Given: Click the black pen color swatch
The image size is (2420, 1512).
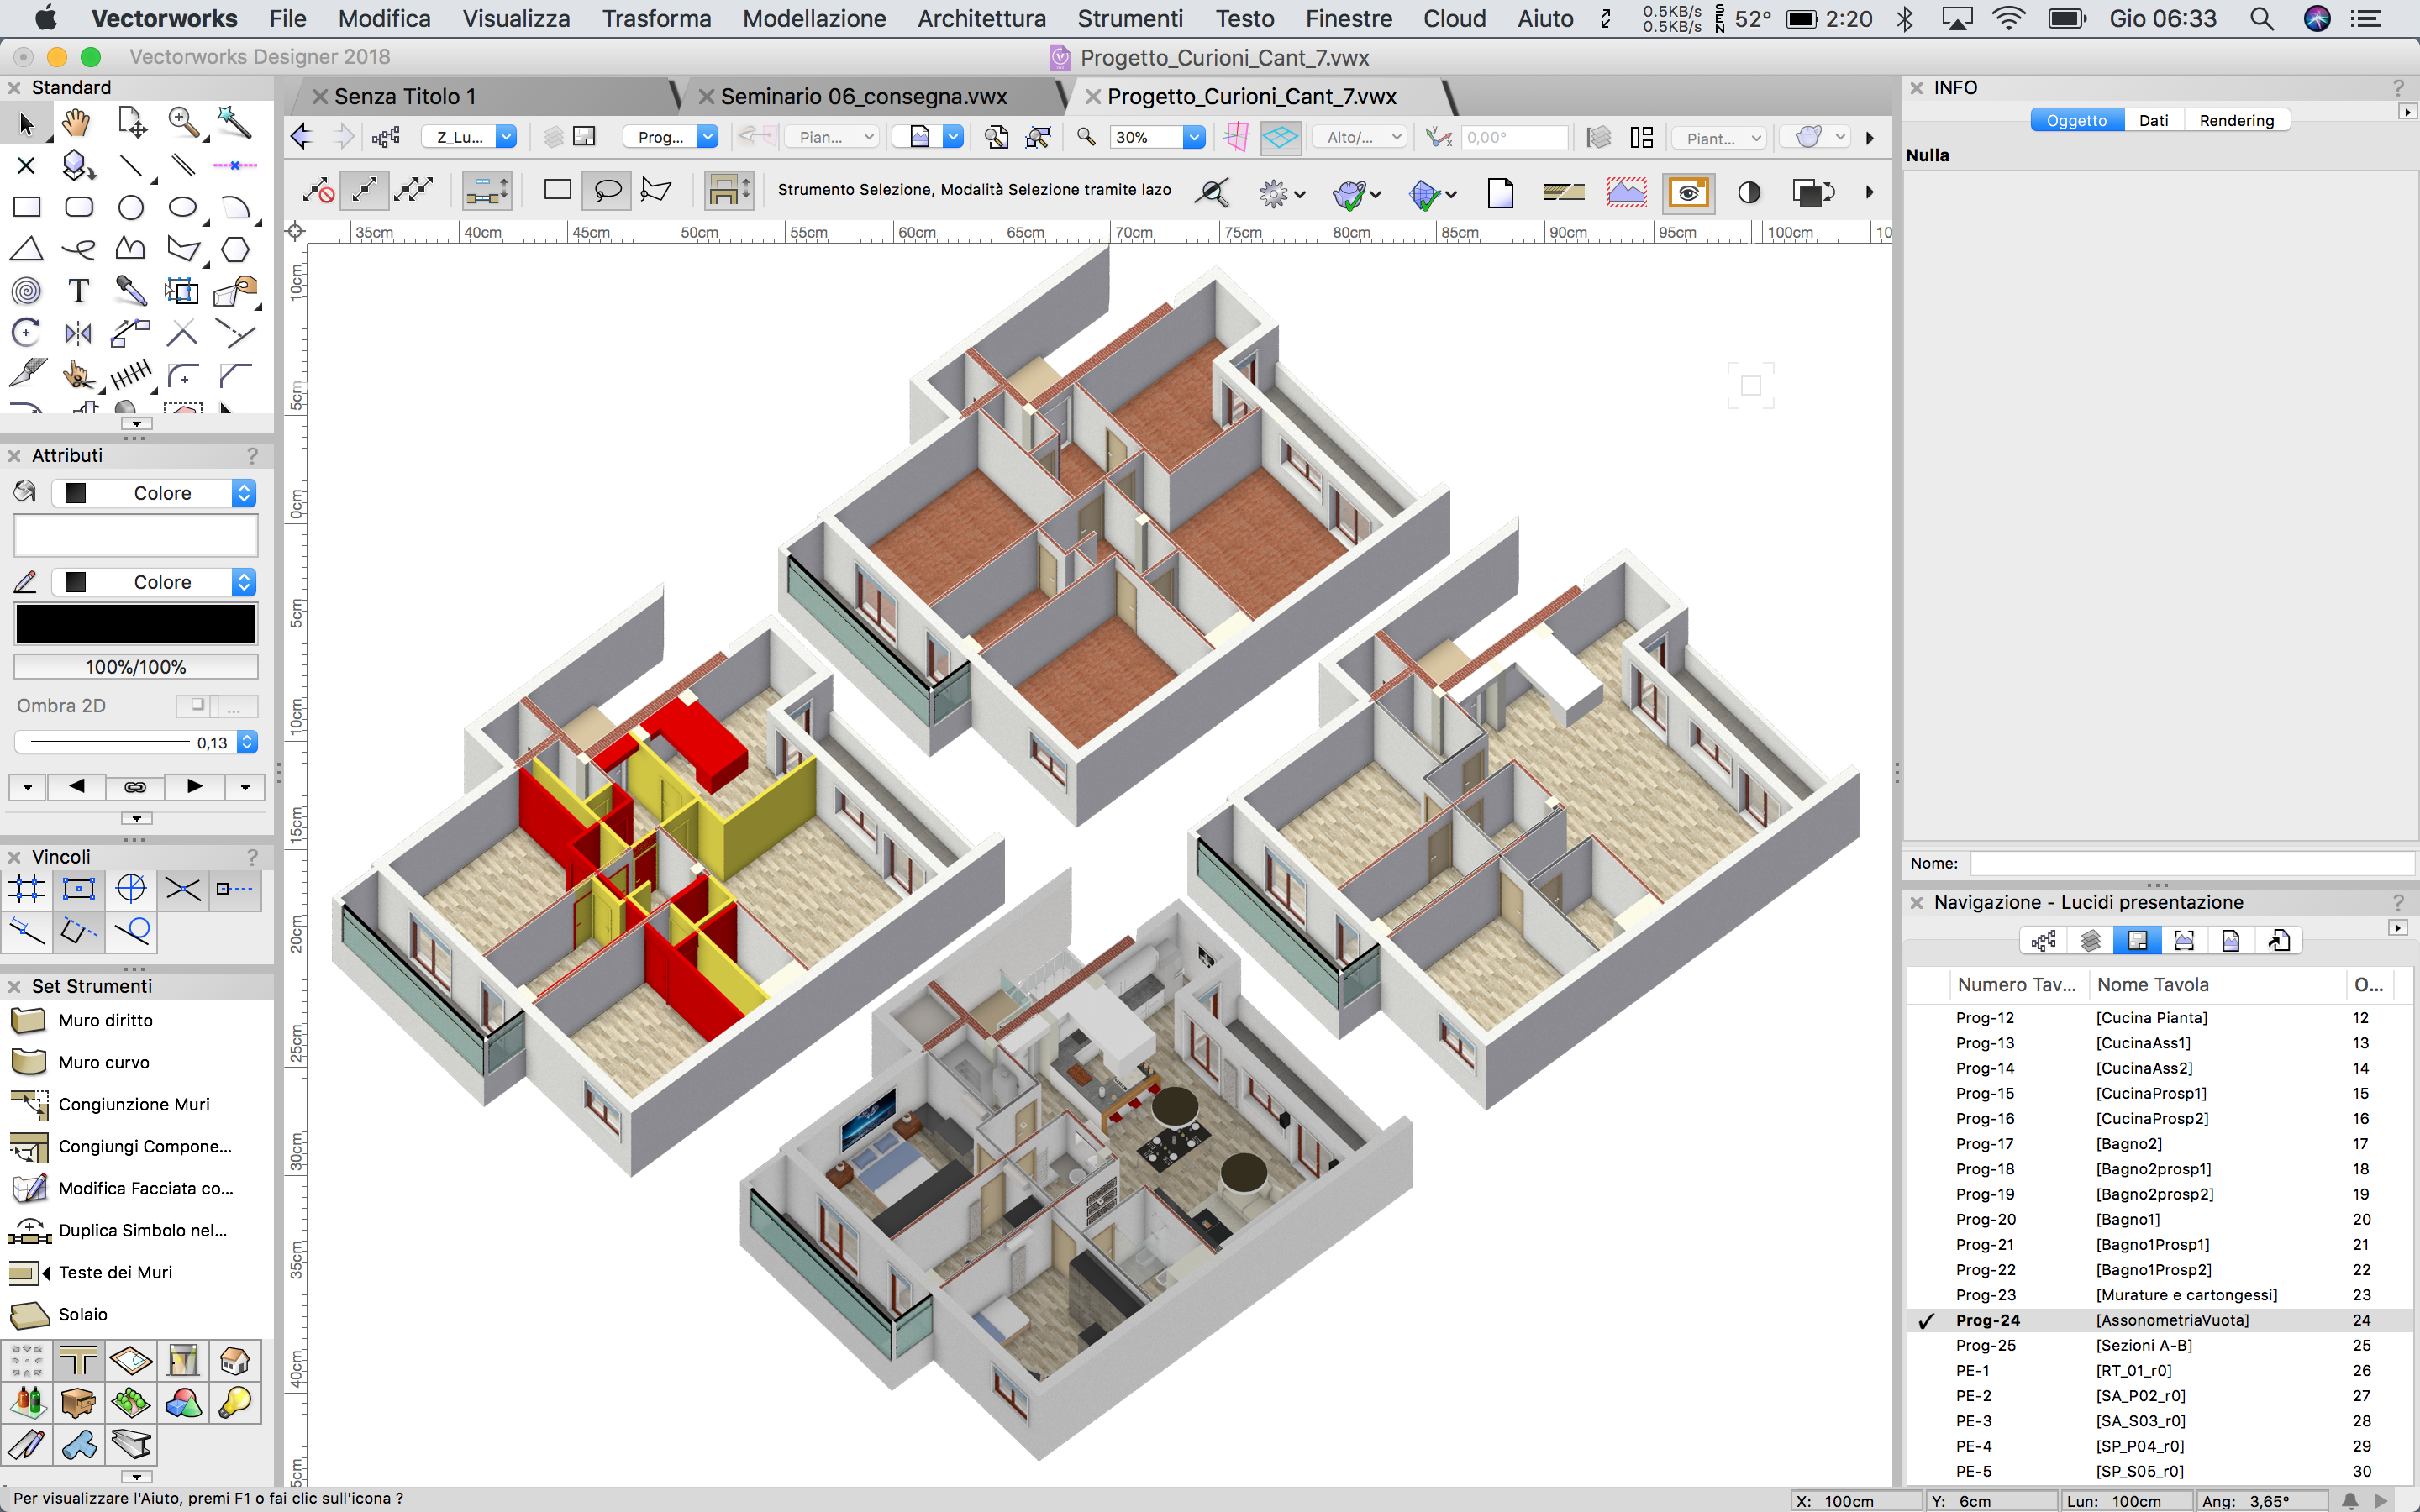Looking at the screenshot, I should (136, 624).
